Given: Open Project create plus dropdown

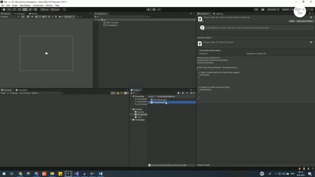Looking at the screenshot, I should (x=132, y=93).
